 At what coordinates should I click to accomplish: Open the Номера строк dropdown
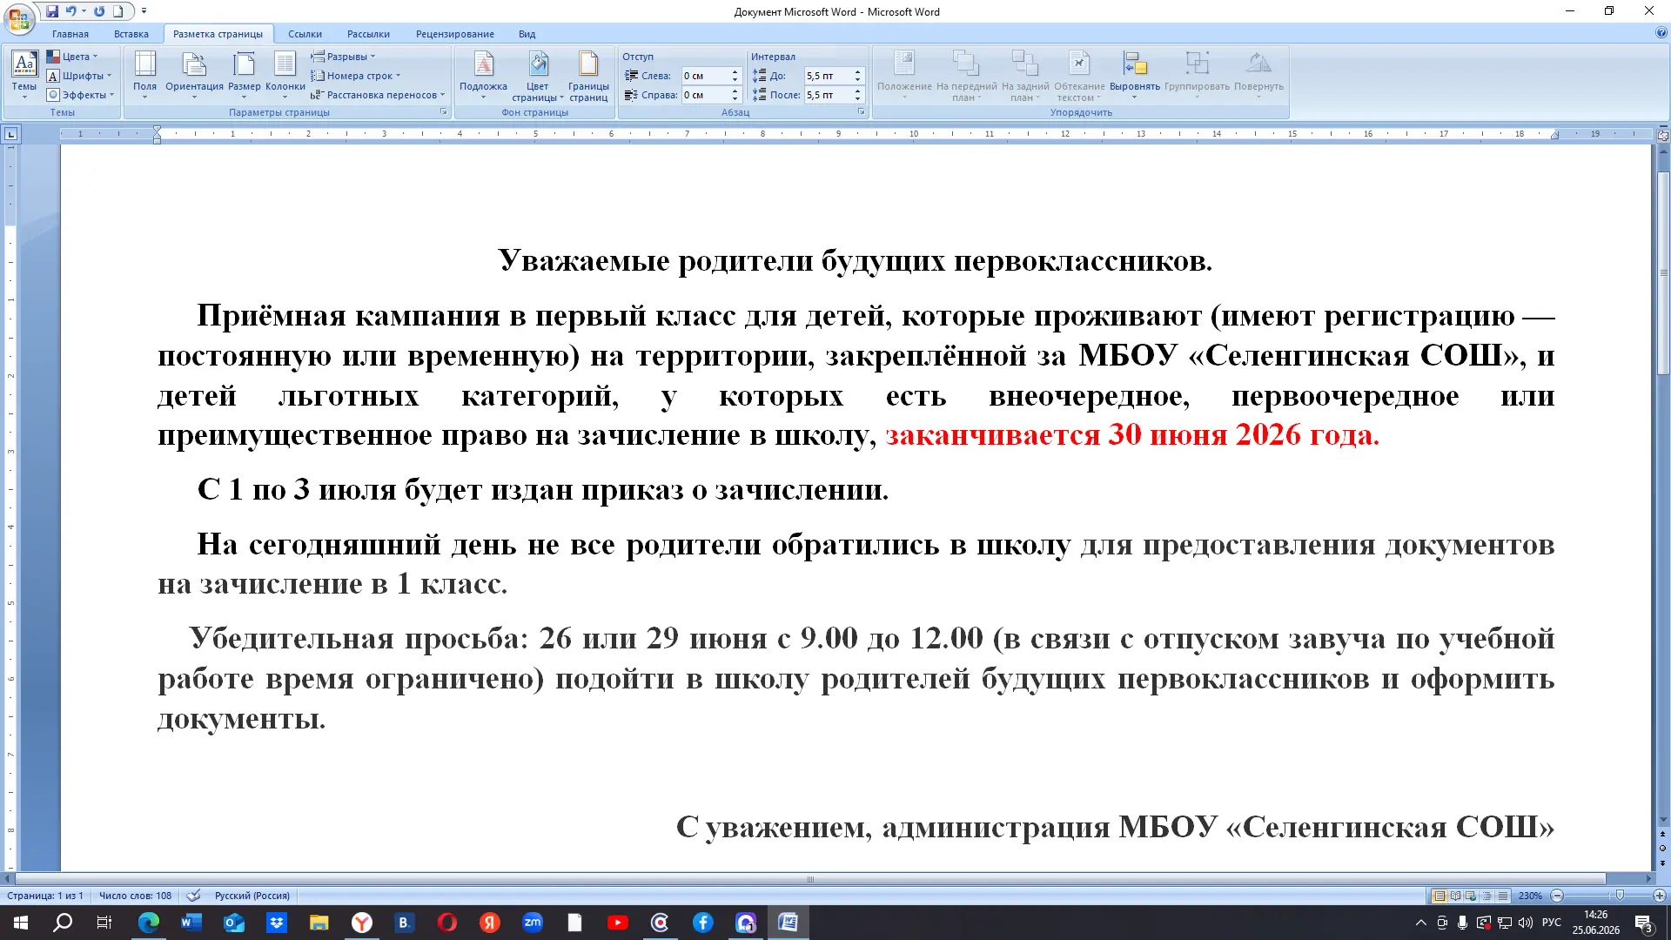(356, 76)
